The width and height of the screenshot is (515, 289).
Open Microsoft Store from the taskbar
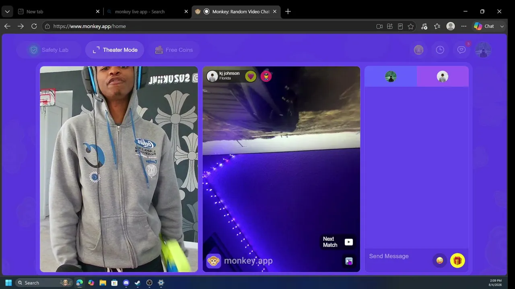point(114,283)
